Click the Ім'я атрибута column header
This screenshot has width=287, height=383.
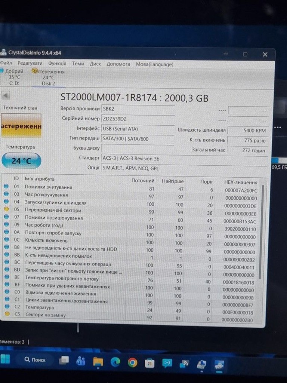[40, 179]
